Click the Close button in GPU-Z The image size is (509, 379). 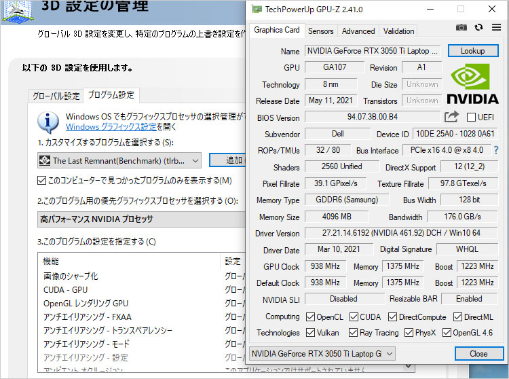point(479,354)
